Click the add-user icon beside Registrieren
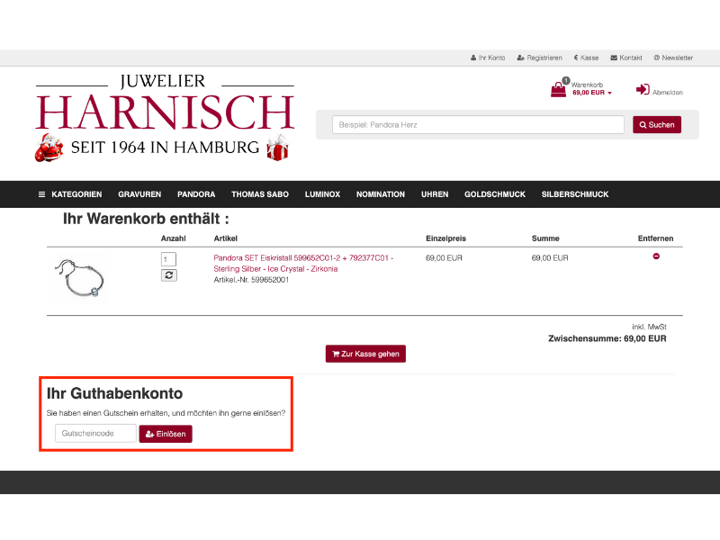This screenshot has width=720, height=540. 519,58
